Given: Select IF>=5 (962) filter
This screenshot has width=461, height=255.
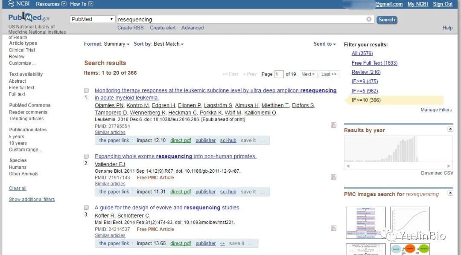Looking at the screenshot, I should point(365,91).
